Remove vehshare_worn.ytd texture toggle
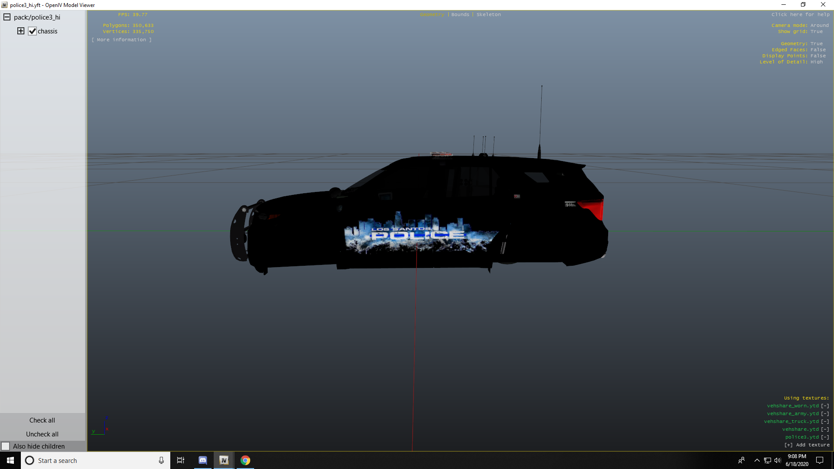834x469 pixels. point(825,406)
